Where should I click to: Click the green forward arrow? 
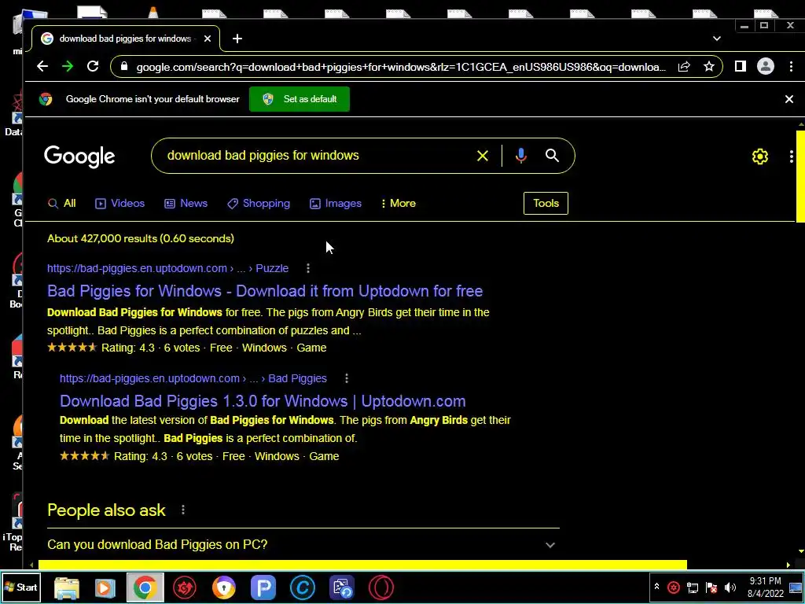tap(68, 66)
